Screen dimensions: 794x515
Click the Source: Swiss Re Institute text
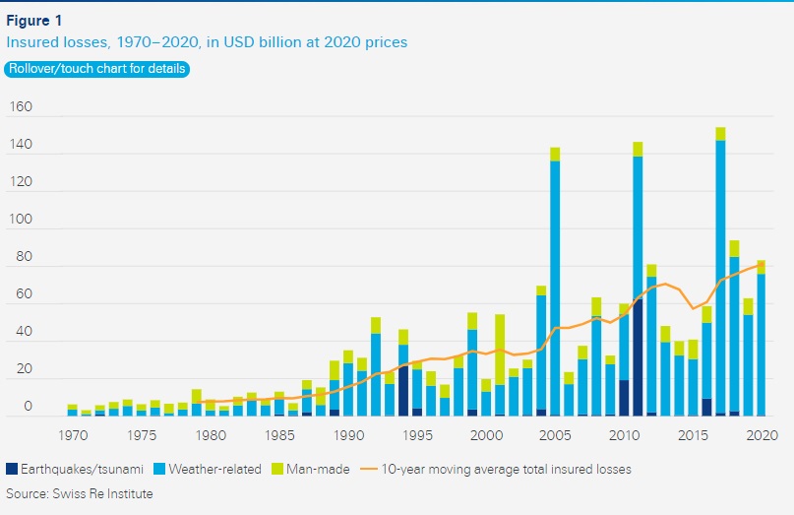(x=80, y=493)
